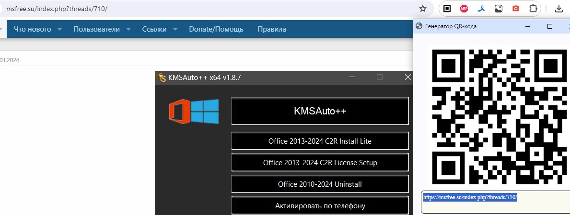Image resolution: width=570 pixels, height=215 pixels.
Task: Click the red camera screenshot extension icon
Action: tap(515, 9)
